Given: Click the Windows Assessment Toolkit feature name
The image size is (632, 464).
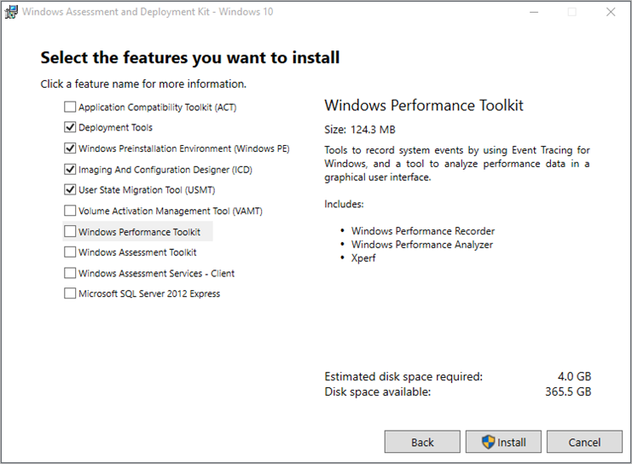Looking at the screenshot, I should 137,252.
